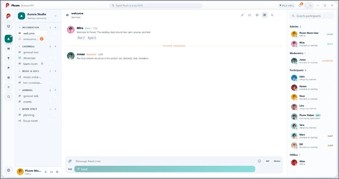The width and height of the screenshot is (339, 179).
Task: Open the emoji picker
Action: tap(260, 161)
